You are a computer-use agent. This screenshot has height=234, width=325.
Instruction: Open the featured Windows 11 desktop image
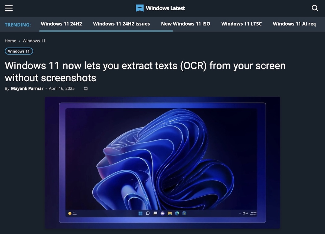(162, 163)
